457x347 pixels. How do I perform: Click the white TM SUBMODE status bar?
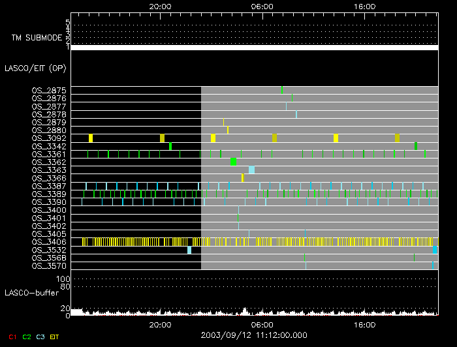254,48
